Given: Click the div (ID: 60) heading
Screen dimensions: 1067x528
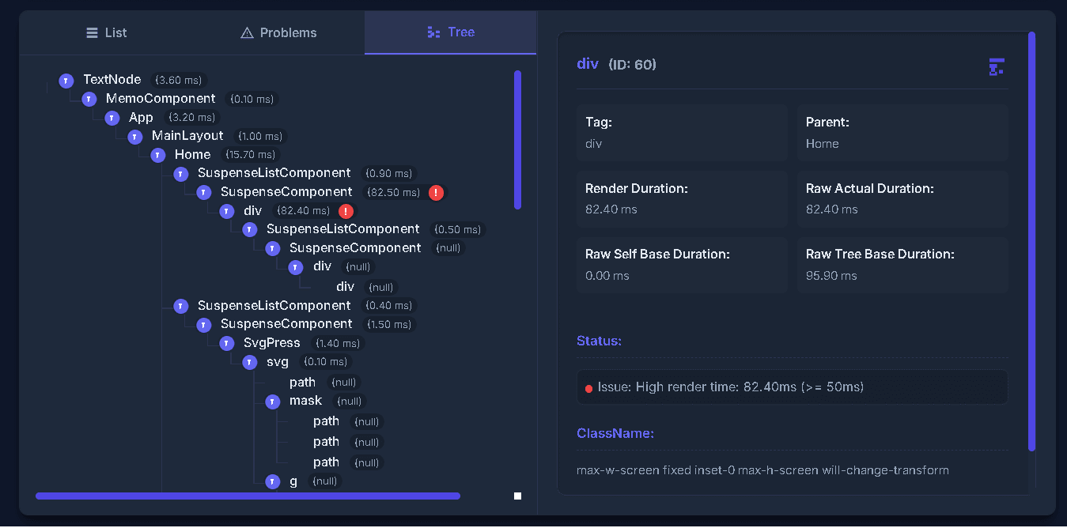Looking at the screenshot, I should [x=617, y=64].
